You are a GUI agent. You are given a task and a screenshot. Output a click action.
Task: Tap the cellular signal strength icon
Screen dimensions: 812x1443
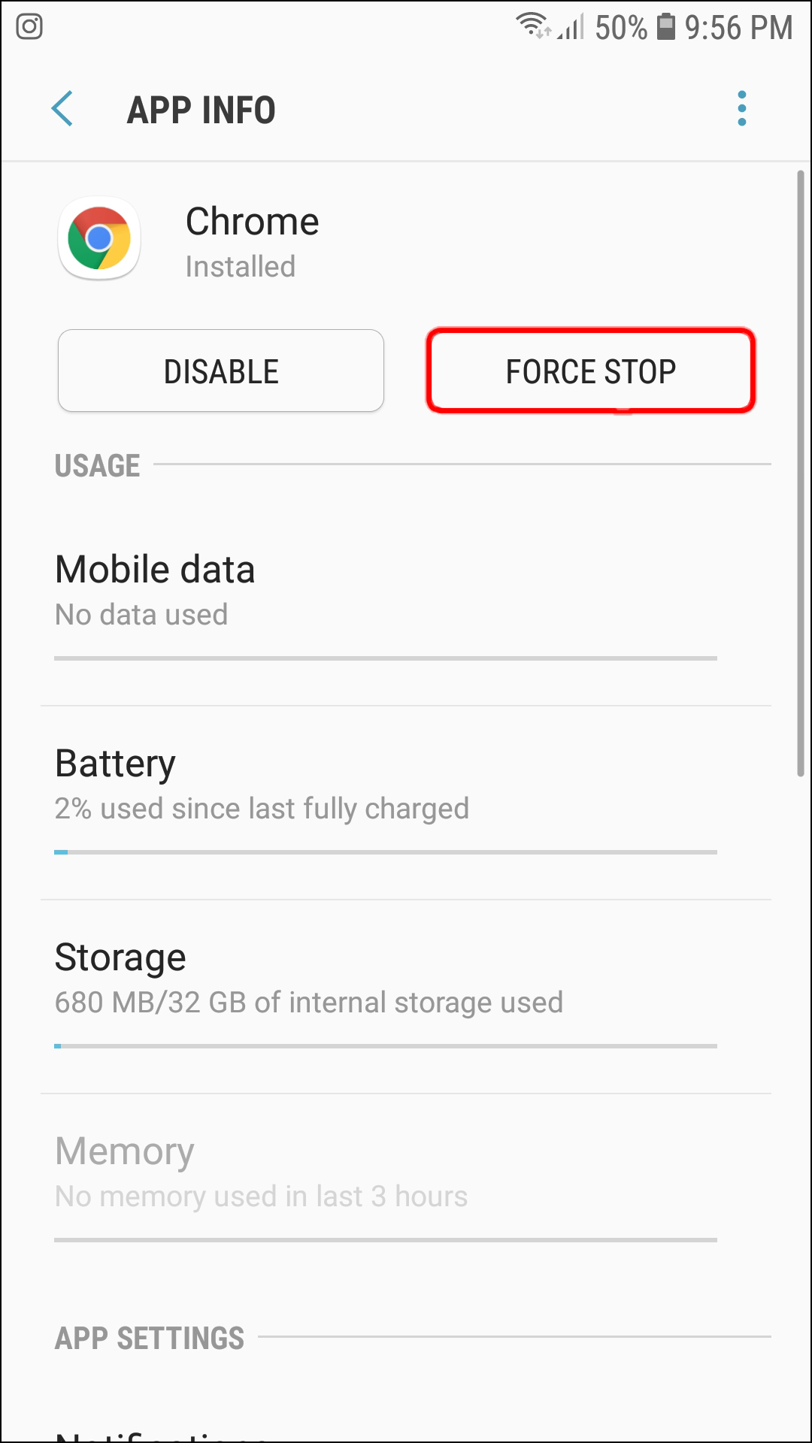(x=571, y=28)
